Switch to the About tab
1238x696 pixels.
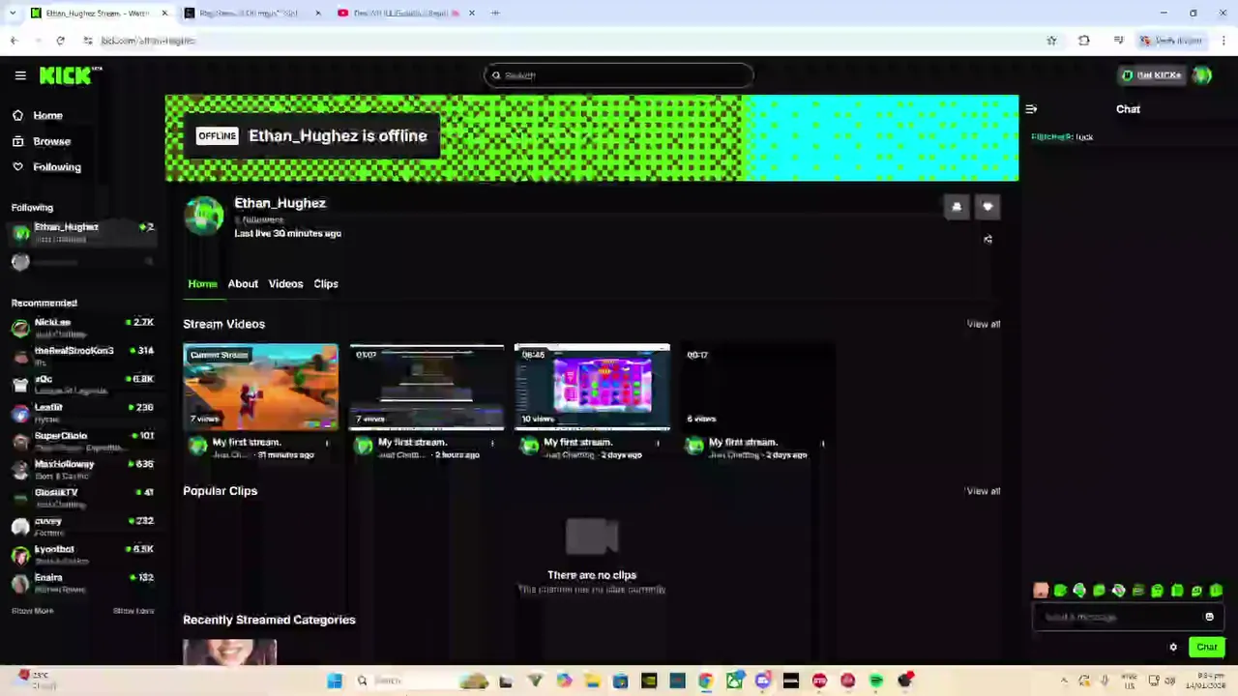tap(243, 284)
